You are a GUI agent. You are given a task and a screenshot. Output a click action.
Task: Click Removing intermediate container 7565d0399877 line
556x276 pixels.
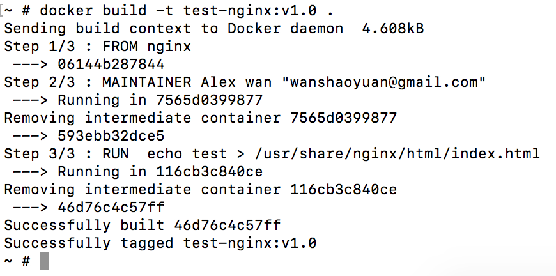(x=200, y=118)
